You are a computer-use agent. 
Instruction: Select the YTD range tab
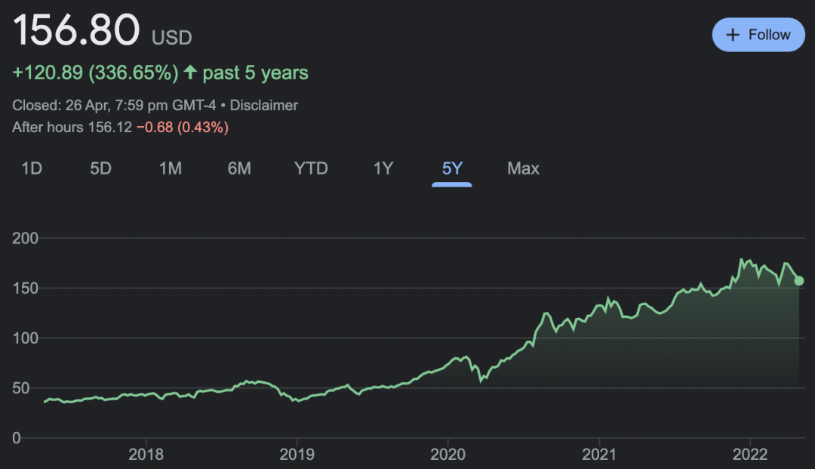pyautogui.click(x=311, y=168)
